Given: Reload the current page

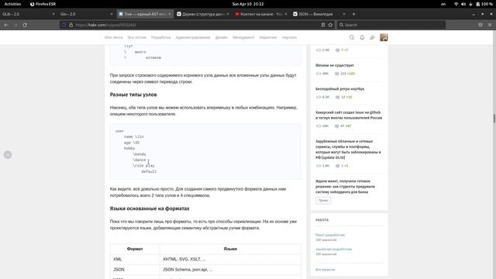Looking at the screenshot, I should [x=25, y=25].
